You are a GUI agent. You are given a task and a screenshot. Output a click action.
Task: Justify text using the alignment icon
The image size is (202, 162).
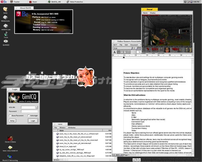(x=129, y=52)
